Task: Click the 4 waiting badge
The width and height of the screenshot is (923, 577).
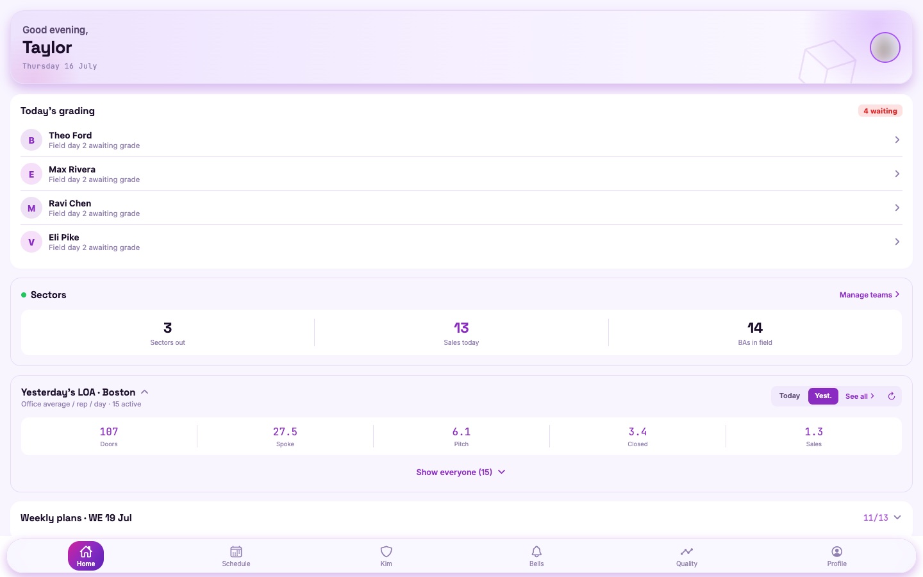Action: 880,111
